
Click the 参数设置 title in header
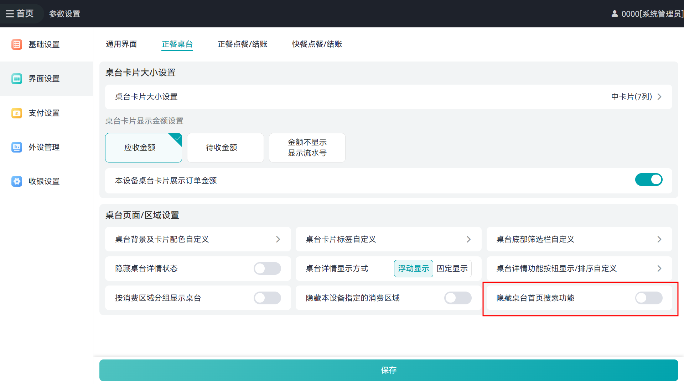click(64, 14)
